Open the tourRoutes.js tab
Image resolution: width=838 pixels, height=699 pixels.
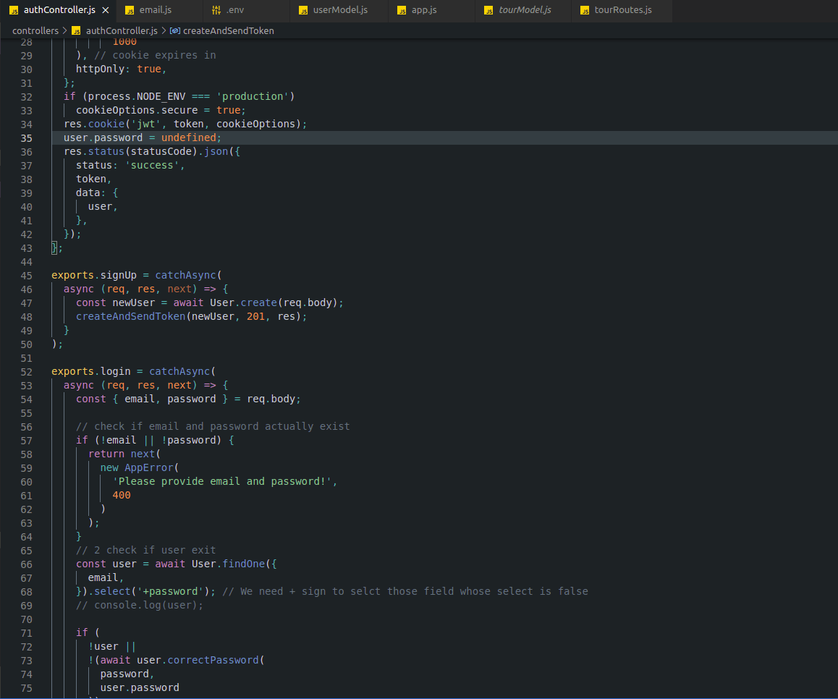tap(622, 10)
